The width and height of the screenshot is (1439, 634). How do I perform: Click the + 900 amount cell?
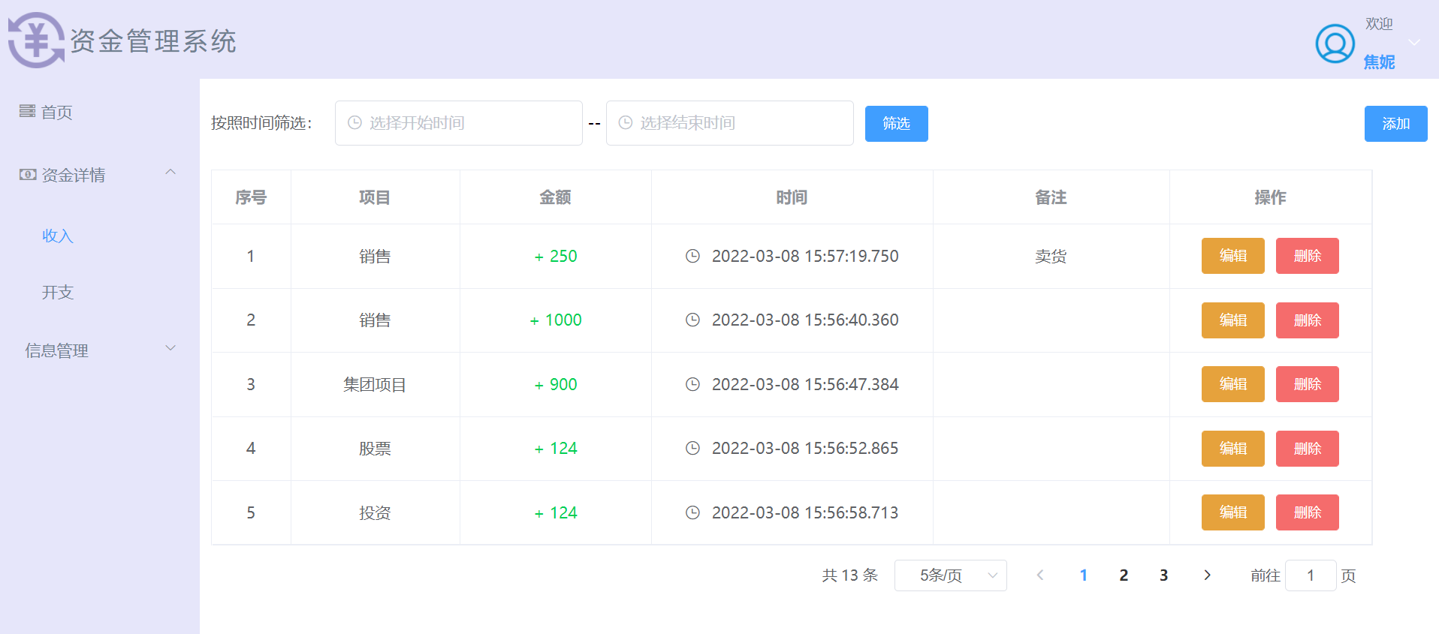556,385
